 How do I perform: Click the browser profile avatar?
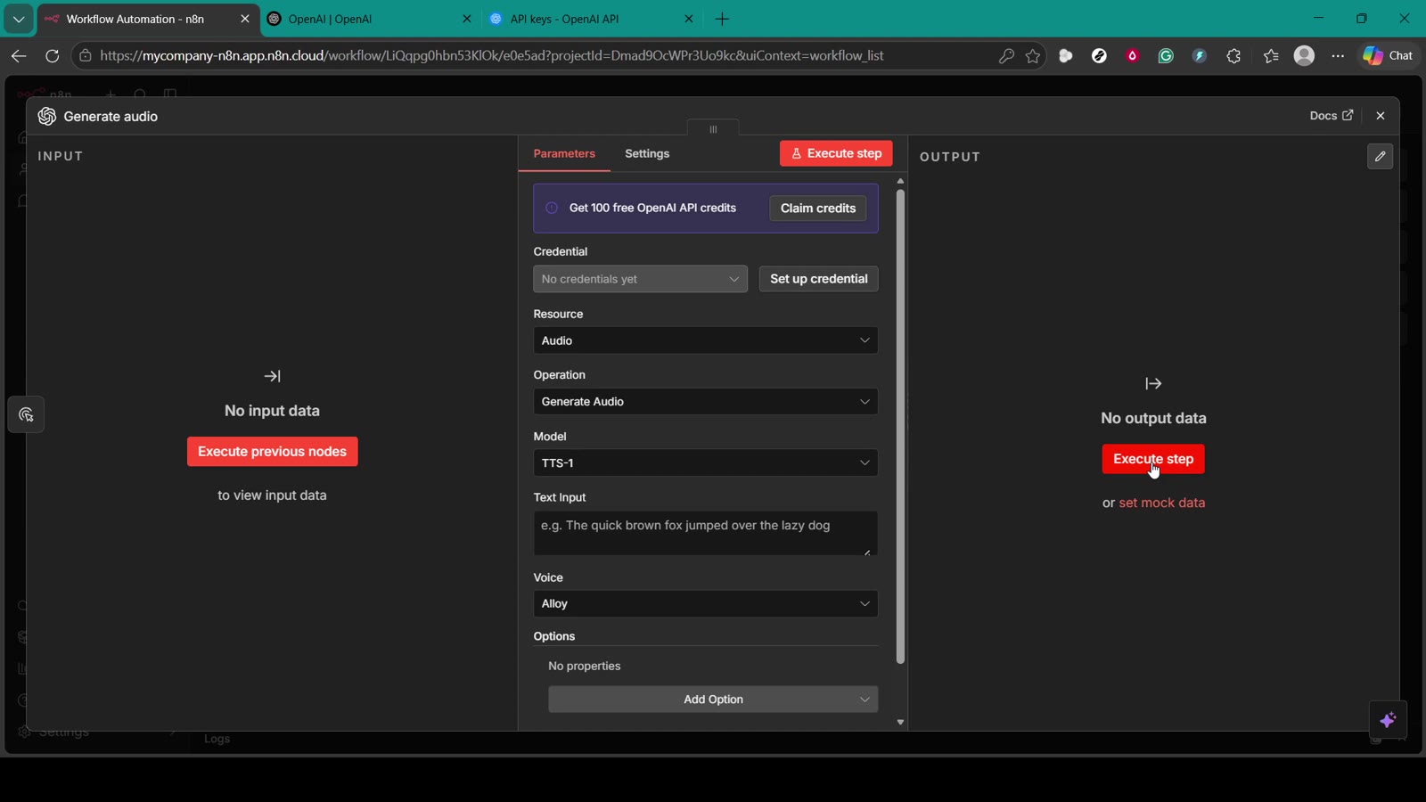click(x=1304, y=55)
